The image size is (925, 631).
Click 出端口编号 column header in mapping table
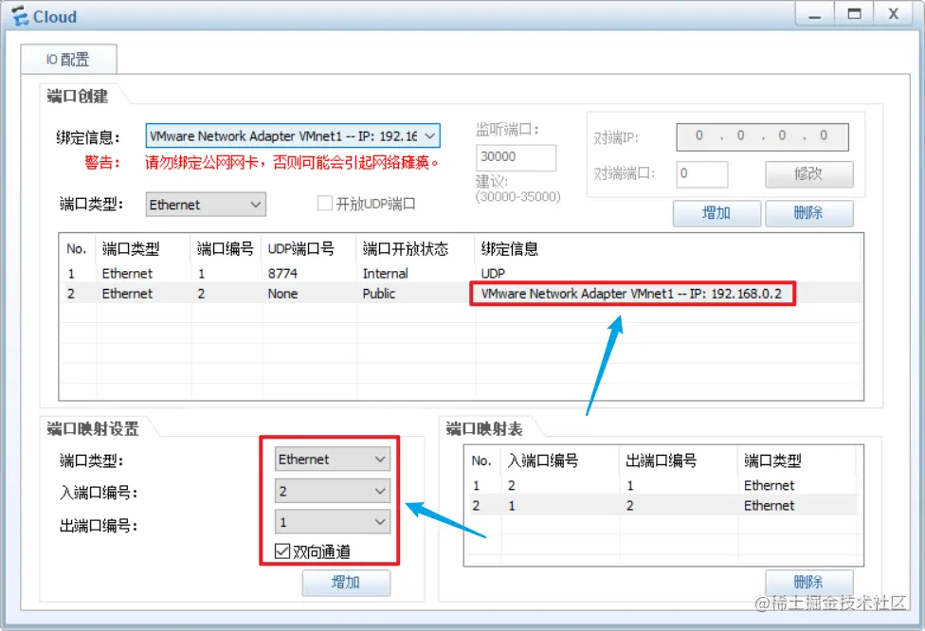pyautogui.click(x=661, y=460)
